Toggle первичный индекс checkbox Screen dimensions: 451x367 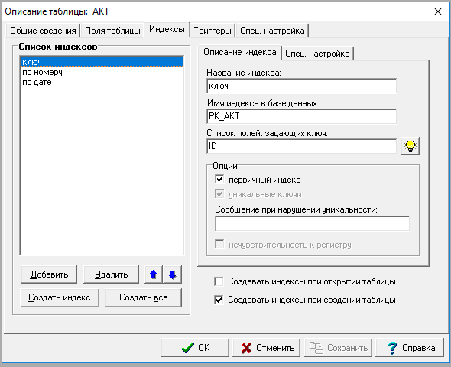click(x=219, y=180)
